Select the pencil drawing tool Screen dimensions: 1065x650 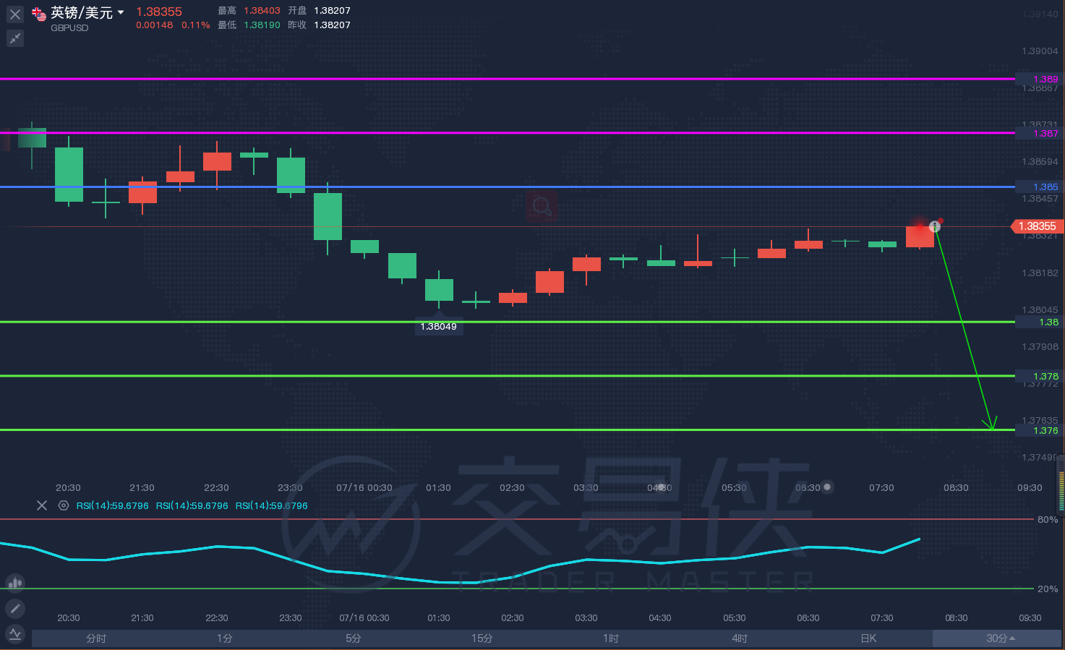tap(15, 609)
